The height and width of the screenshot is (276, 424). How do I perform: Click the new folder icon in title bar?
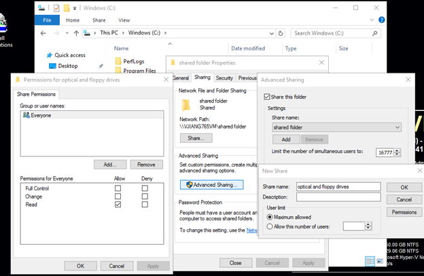(x=67, y=8)
